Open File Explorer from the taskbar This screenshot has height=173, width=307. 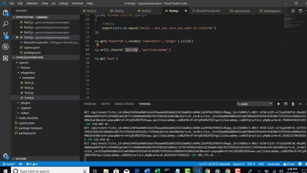pyautogui.click(x=106, y=171)
